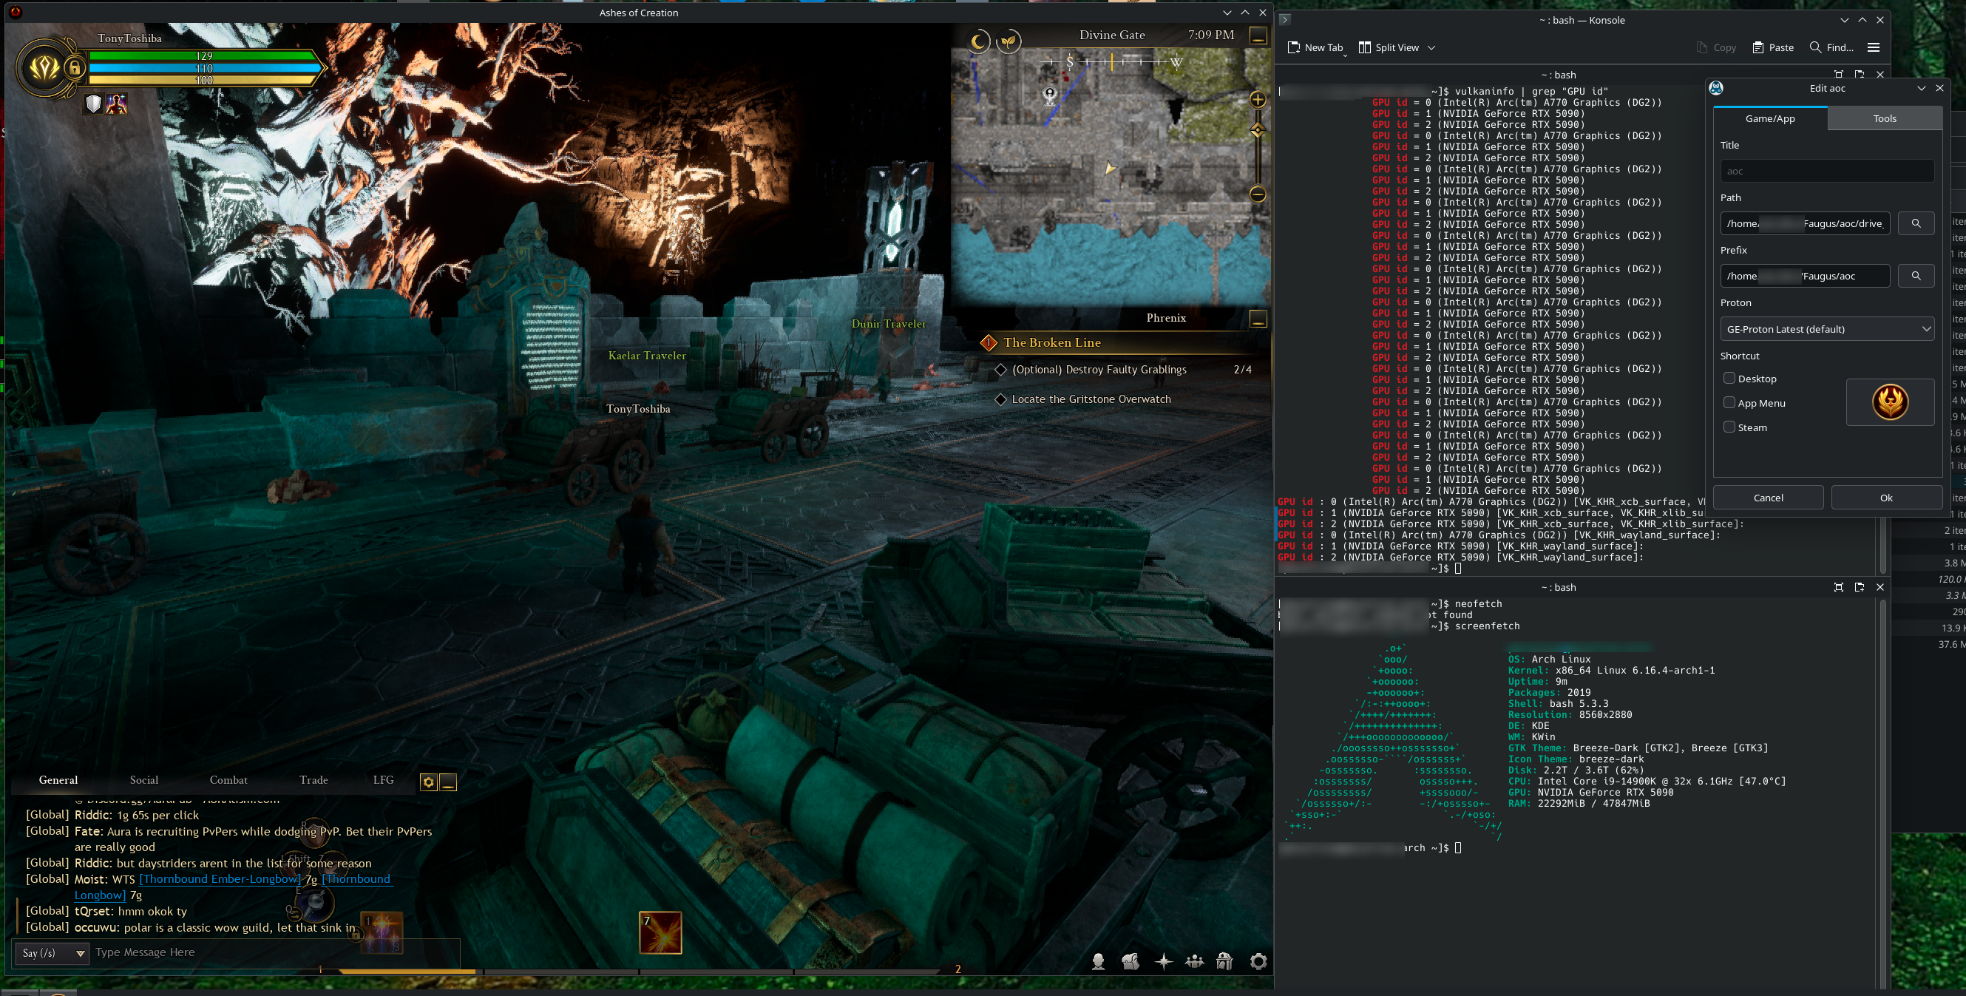Enable the App Menu shortcut checkbox
The width and height of the screenshot is (1966, 996).
(1729, 403)
